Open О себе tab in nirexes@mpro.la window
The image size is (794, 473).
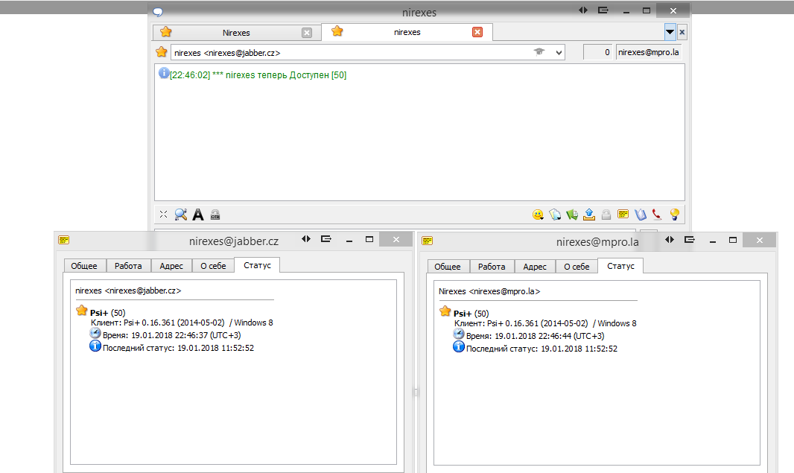point(577,267)
